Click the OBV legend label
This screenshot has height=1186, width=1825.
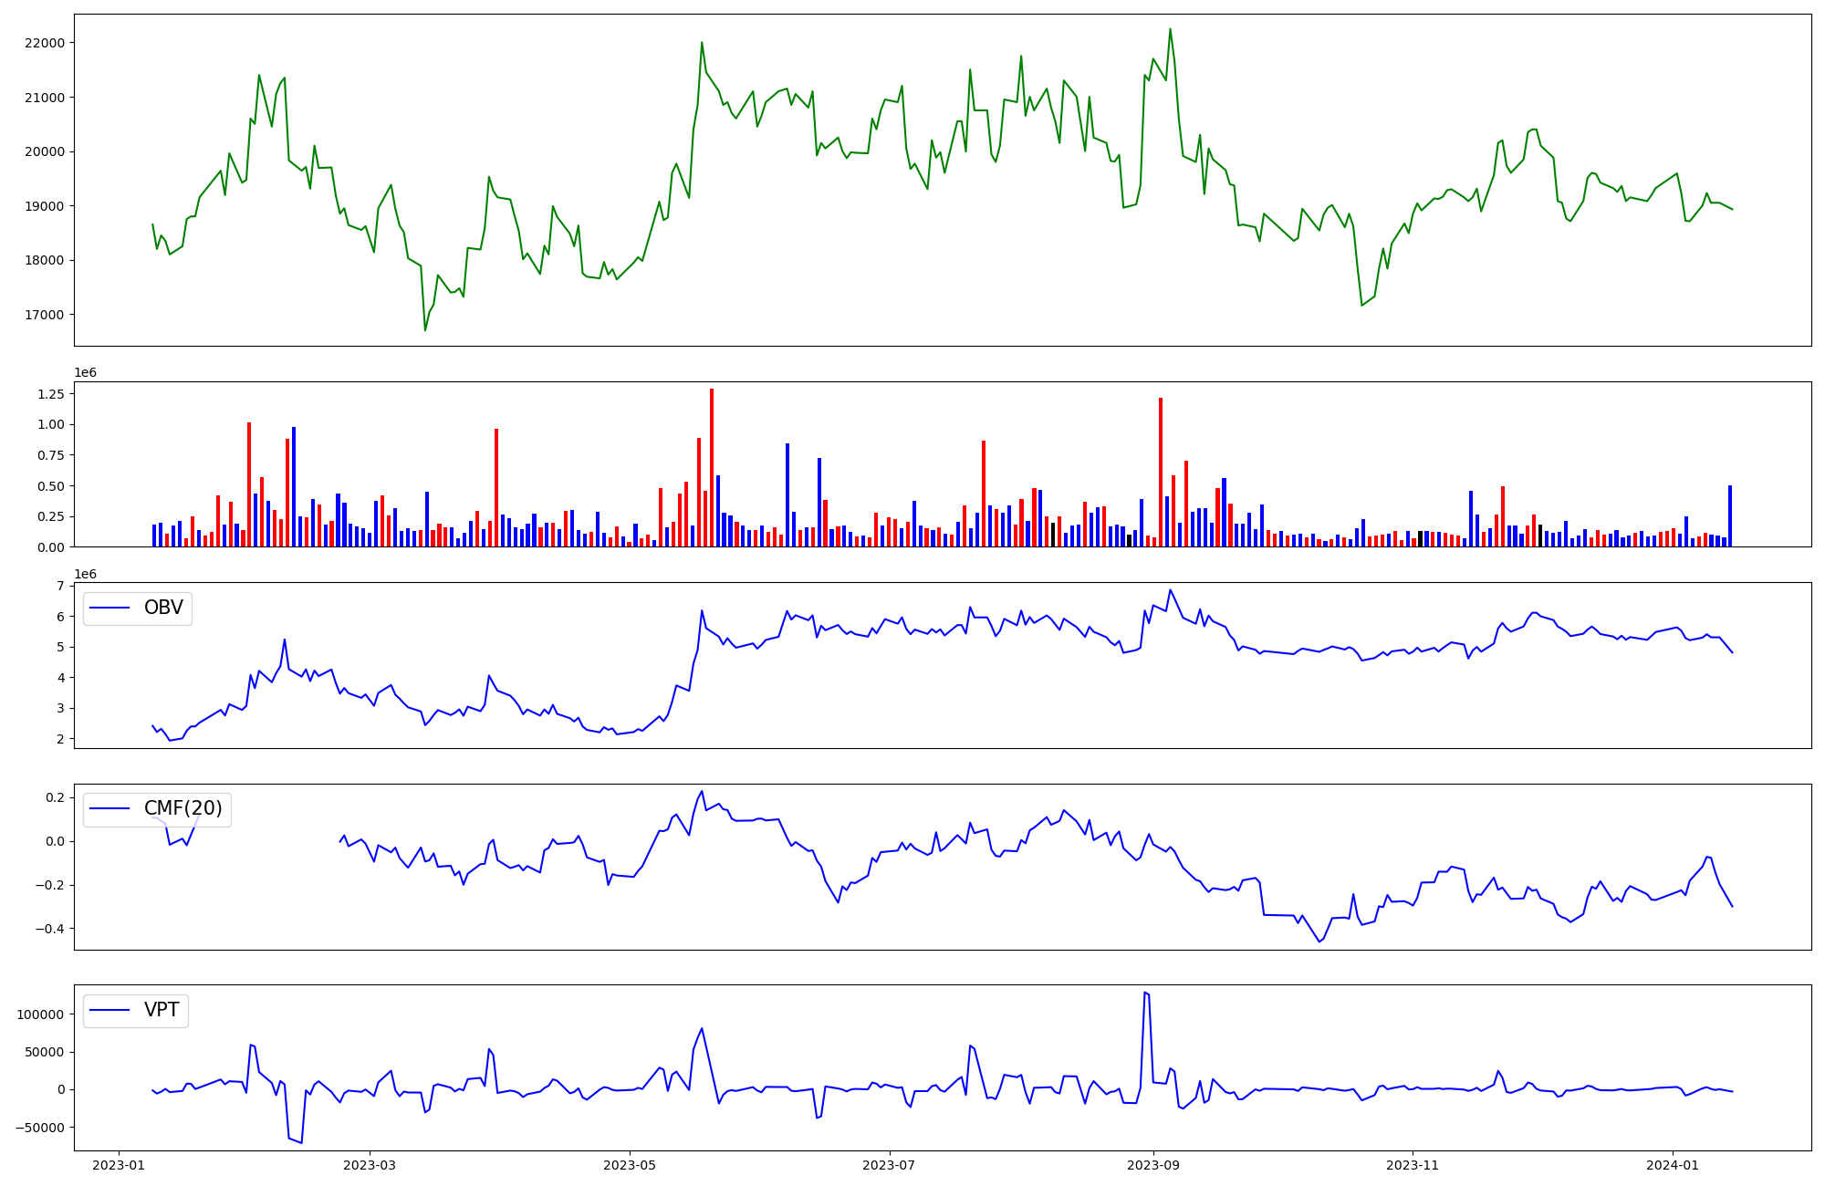click(163, 608)
